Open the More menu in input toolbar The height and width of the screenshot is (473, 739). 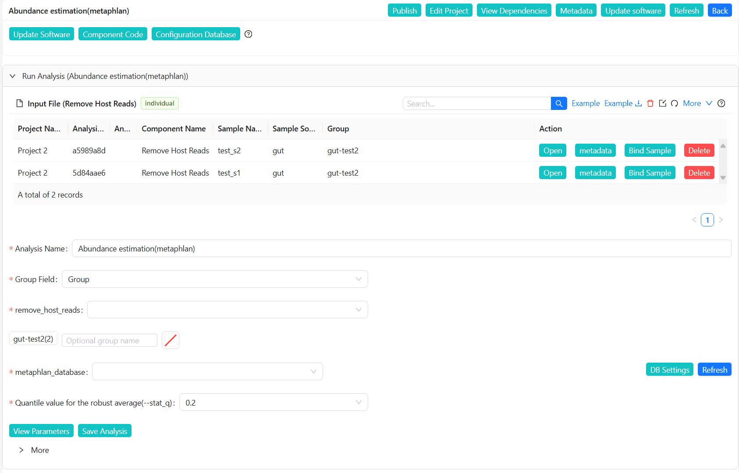pyautogui.click(x=697, y=104)
